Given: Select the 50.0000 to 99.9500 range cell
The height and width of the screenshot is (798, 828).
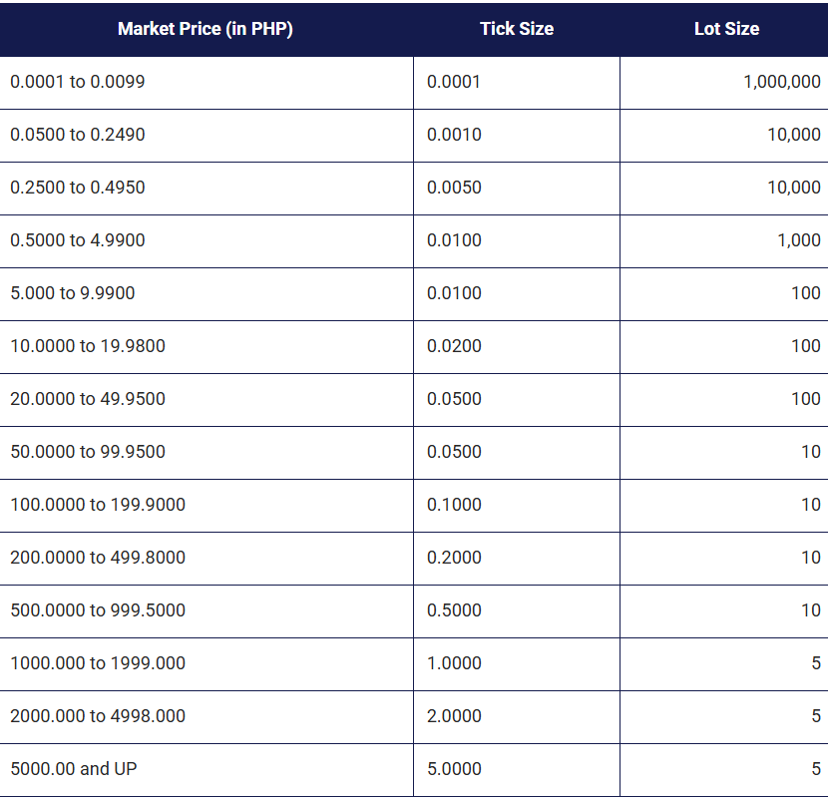Looking at the screenshot, I should click(88, 452).
